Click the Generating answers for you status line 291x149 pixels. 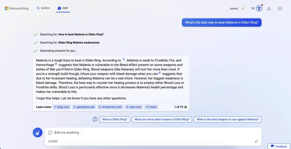pos(58,51)
